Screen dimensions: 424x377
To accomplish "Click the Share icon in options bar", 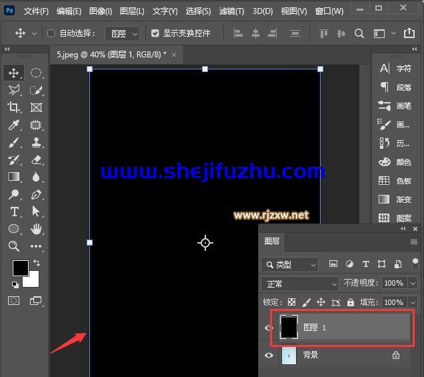I will click(x=409, y=33).
